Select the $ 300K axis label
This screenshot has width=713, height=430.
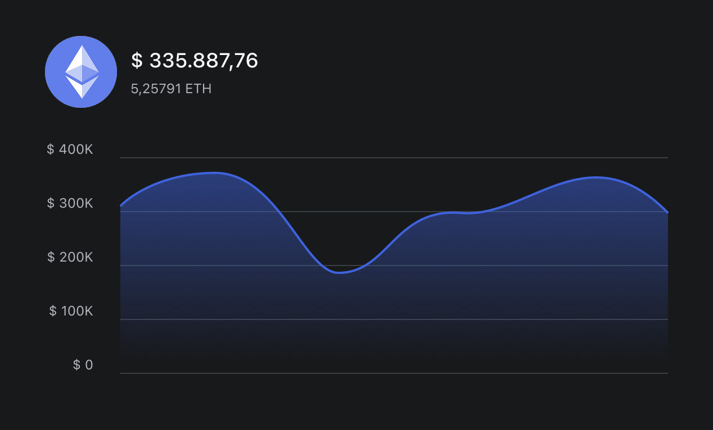(70, 203)
